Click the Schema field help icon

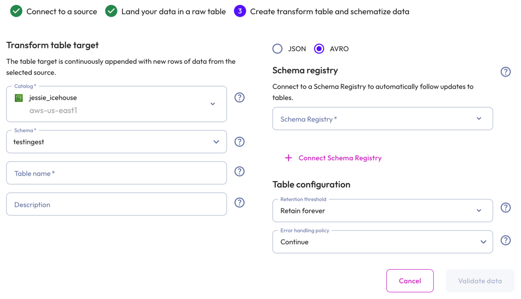pyautogui.click(x=239, y=141)
